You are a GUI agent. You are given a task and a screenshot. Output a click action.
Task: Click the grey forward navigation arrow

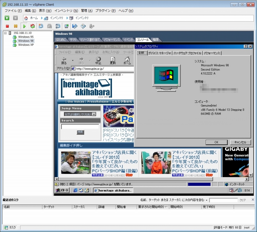pos(15,18)
